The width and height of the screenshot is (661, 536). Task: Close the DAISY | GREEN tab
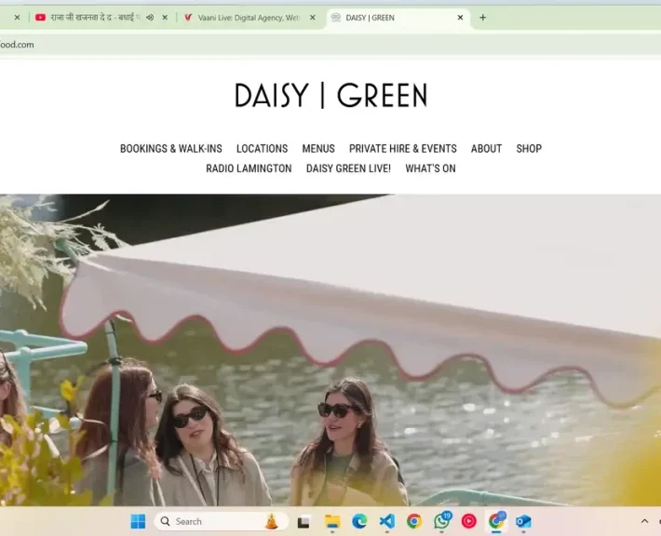coord(460,18)
